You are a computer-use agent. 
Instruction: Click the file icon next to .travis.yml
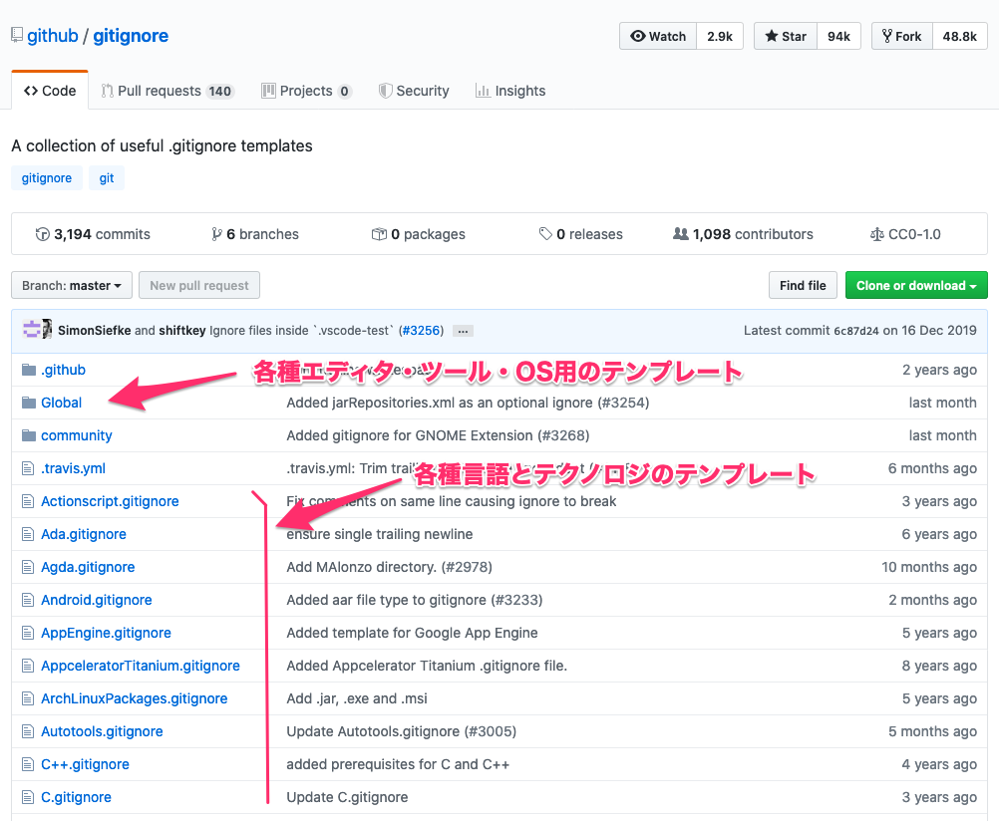(x=28, y=468)
